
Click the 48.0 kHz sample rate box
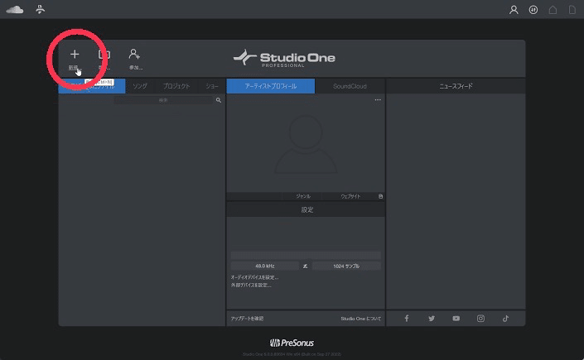[265, 266]
